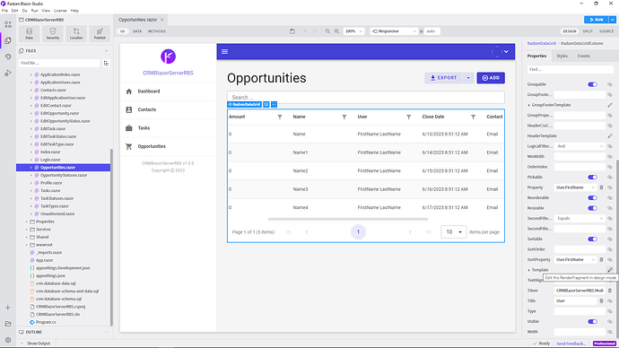This screenshot has width=619, height=348.
Task: Switch to the Styles tab
Action: coord(562,56)
